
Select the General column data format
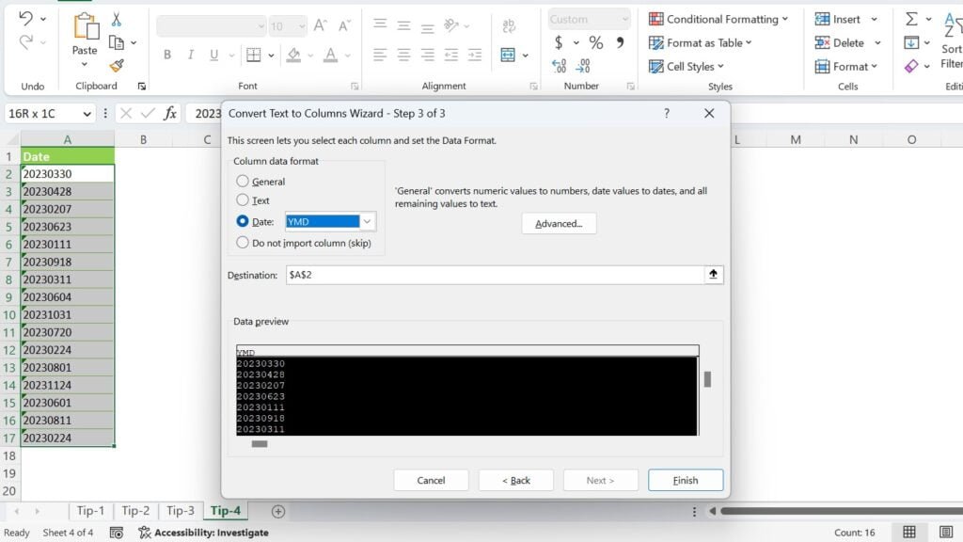243,182
